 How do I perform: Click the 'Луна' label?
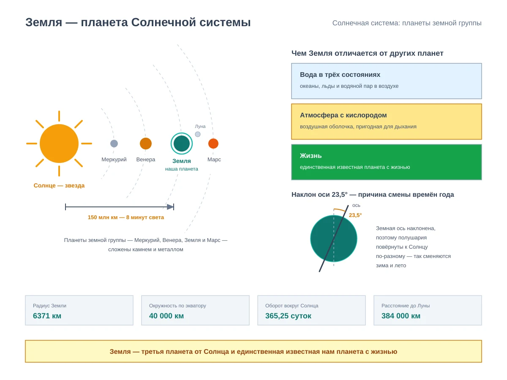[x=200, y=126]
